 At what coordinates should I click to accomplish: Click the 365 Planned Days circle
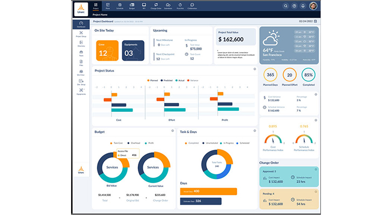pyautogui.click(x=270, y=75)
